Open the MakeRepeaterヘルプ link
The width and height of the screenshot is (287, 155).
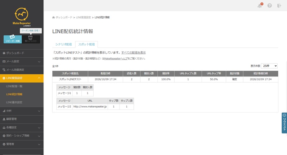116,59
